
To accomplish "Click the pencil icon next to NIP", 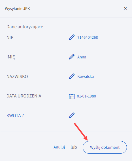I will coord(72,37).
